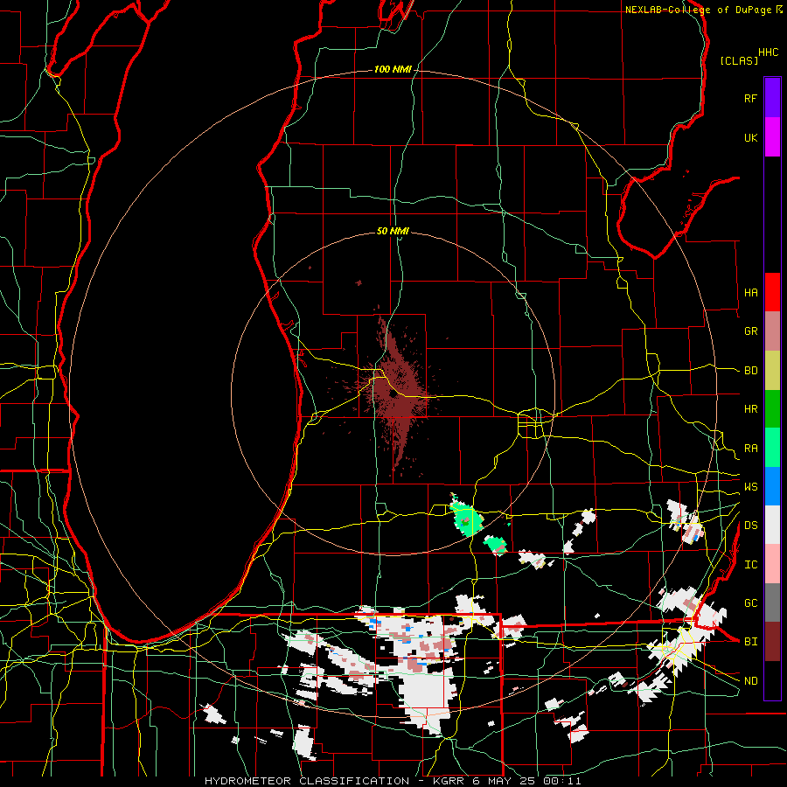Click the 100 NMI range ring label
This screenshot has width=787, height=787.
(x=393, y=69)
